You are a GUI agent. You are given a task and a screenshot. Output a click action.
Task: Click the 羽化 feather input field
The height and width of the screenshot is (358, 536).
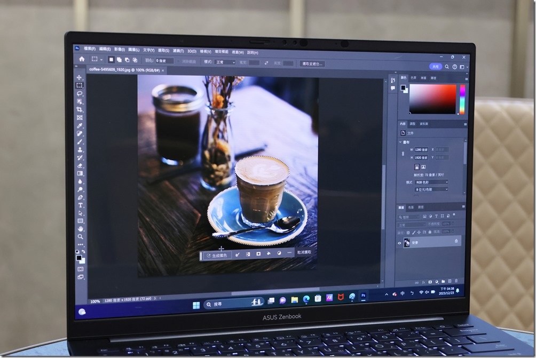tap(164, 61)
